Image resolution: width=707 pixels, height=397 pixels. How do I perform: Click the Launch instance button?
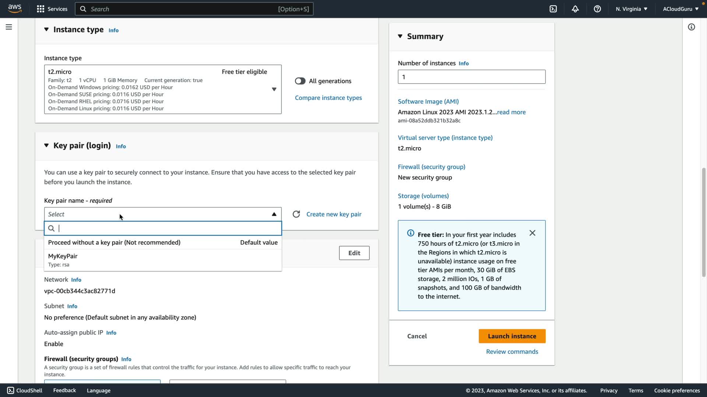pos(512,336)
